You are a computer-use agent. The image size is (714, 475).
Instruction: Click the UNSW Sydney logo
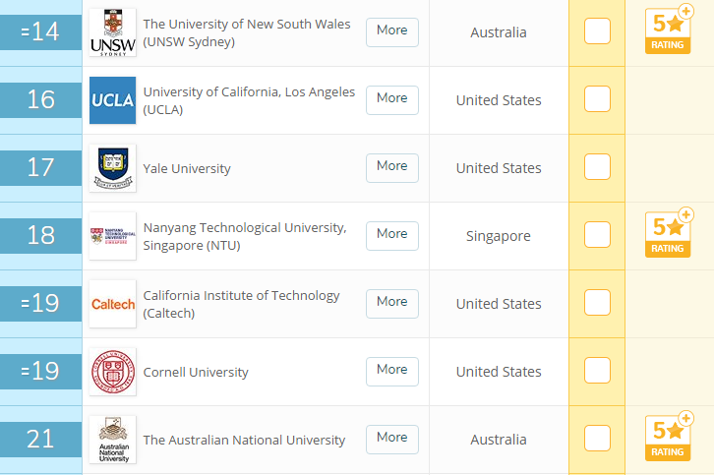pyautogui.click(x=112, y=32)
